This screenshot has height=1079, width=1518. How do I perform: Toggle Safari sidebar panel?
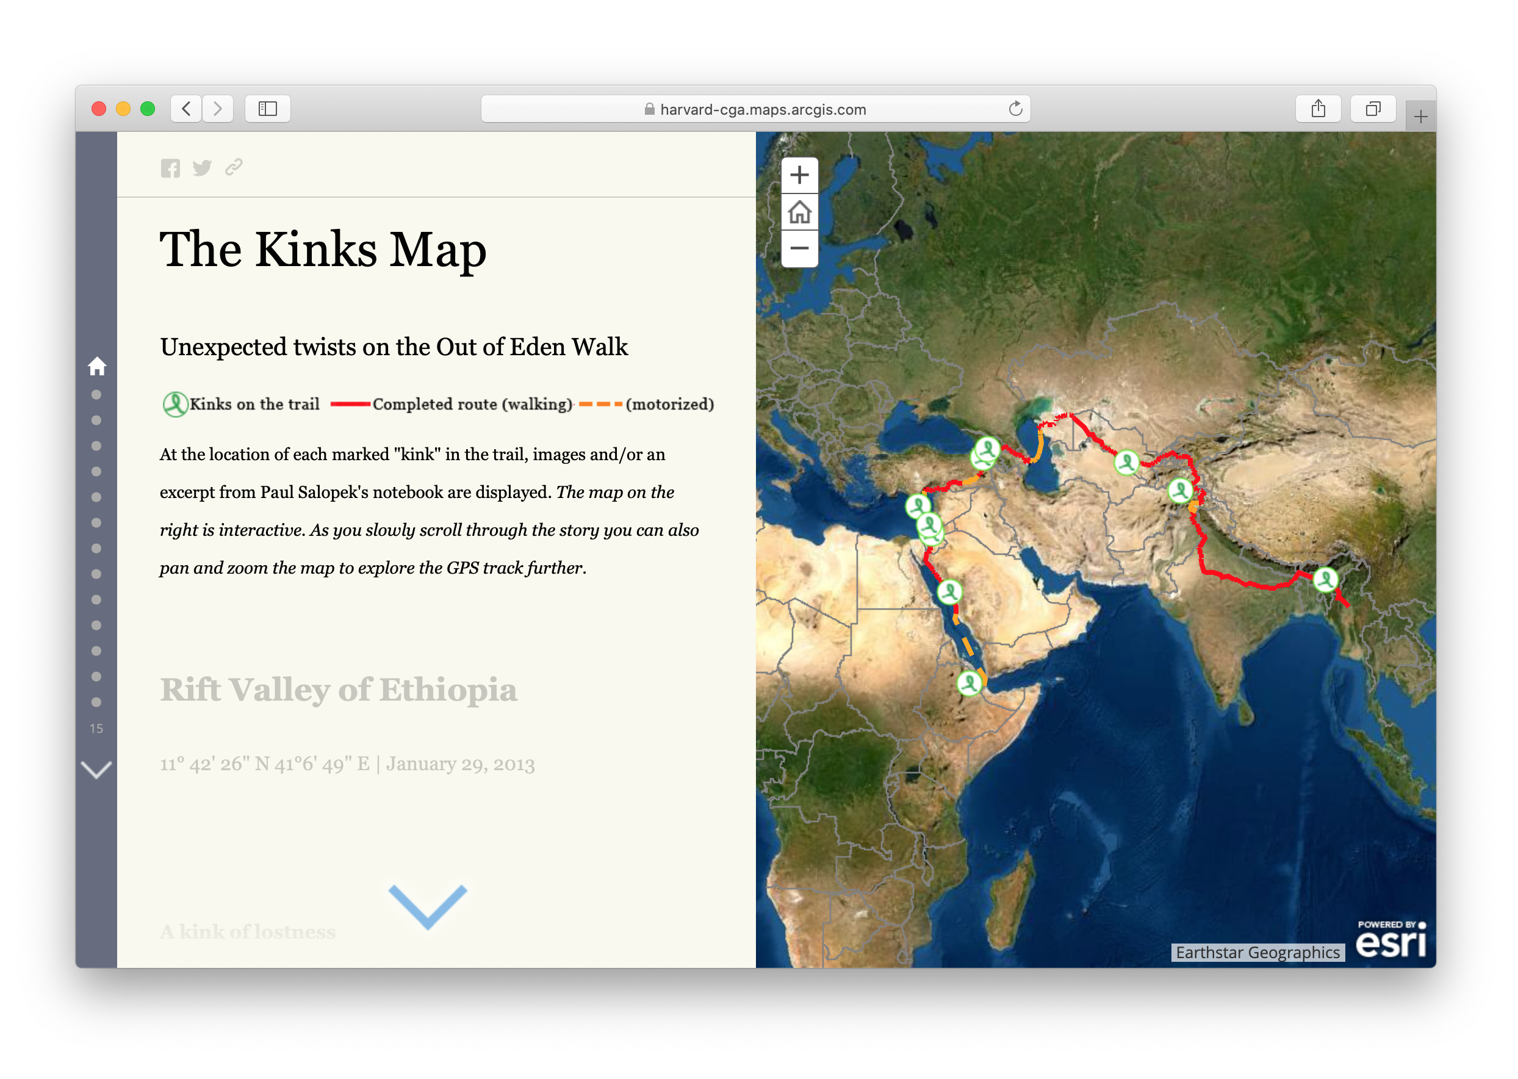coord(268,109)
